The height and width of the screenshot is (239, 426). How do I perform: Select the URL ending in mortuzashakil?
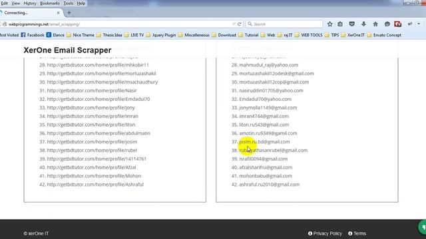pos(101,74)
